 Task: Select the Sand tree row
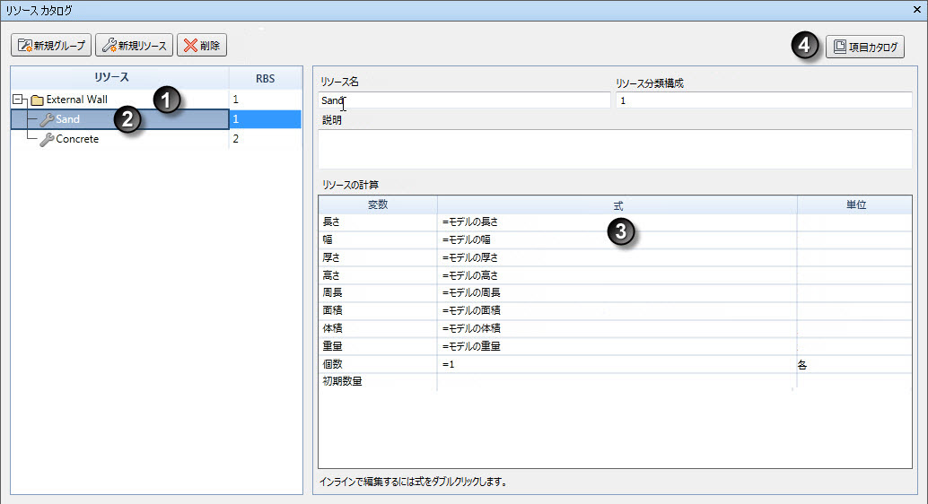tap(156, 119)
